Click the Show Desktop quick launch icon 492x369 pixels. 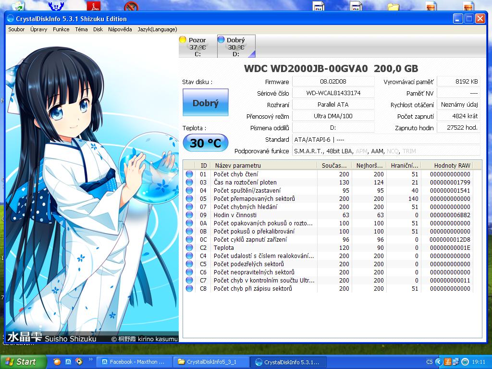[x=68, y=362]
